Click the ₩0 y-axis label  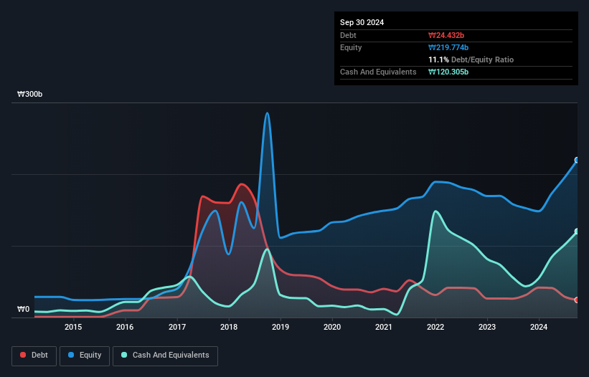pos(23,309)
